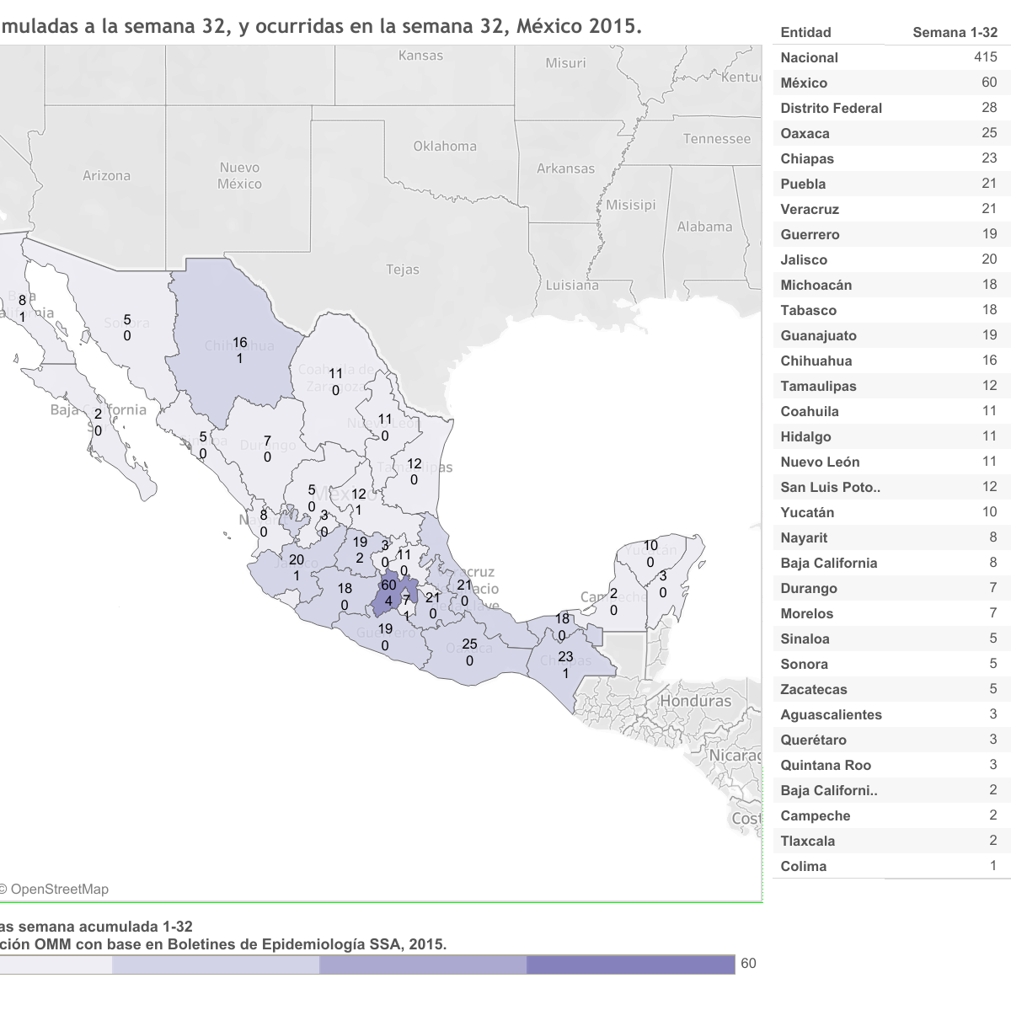Click the Yucatán region labeled 10
The image size is (1011, 1010).
pos(650,553)
